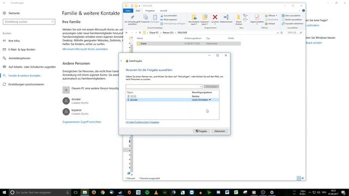This screenshot has width=349, height=196.
Task: Click the Freigabe button
Action: pyautogui.click(x=201, y=131)
